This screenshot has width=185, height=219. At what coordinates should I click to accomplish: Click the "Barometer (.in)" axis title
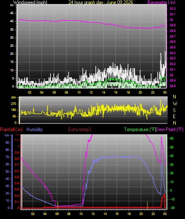click(161, 2)
